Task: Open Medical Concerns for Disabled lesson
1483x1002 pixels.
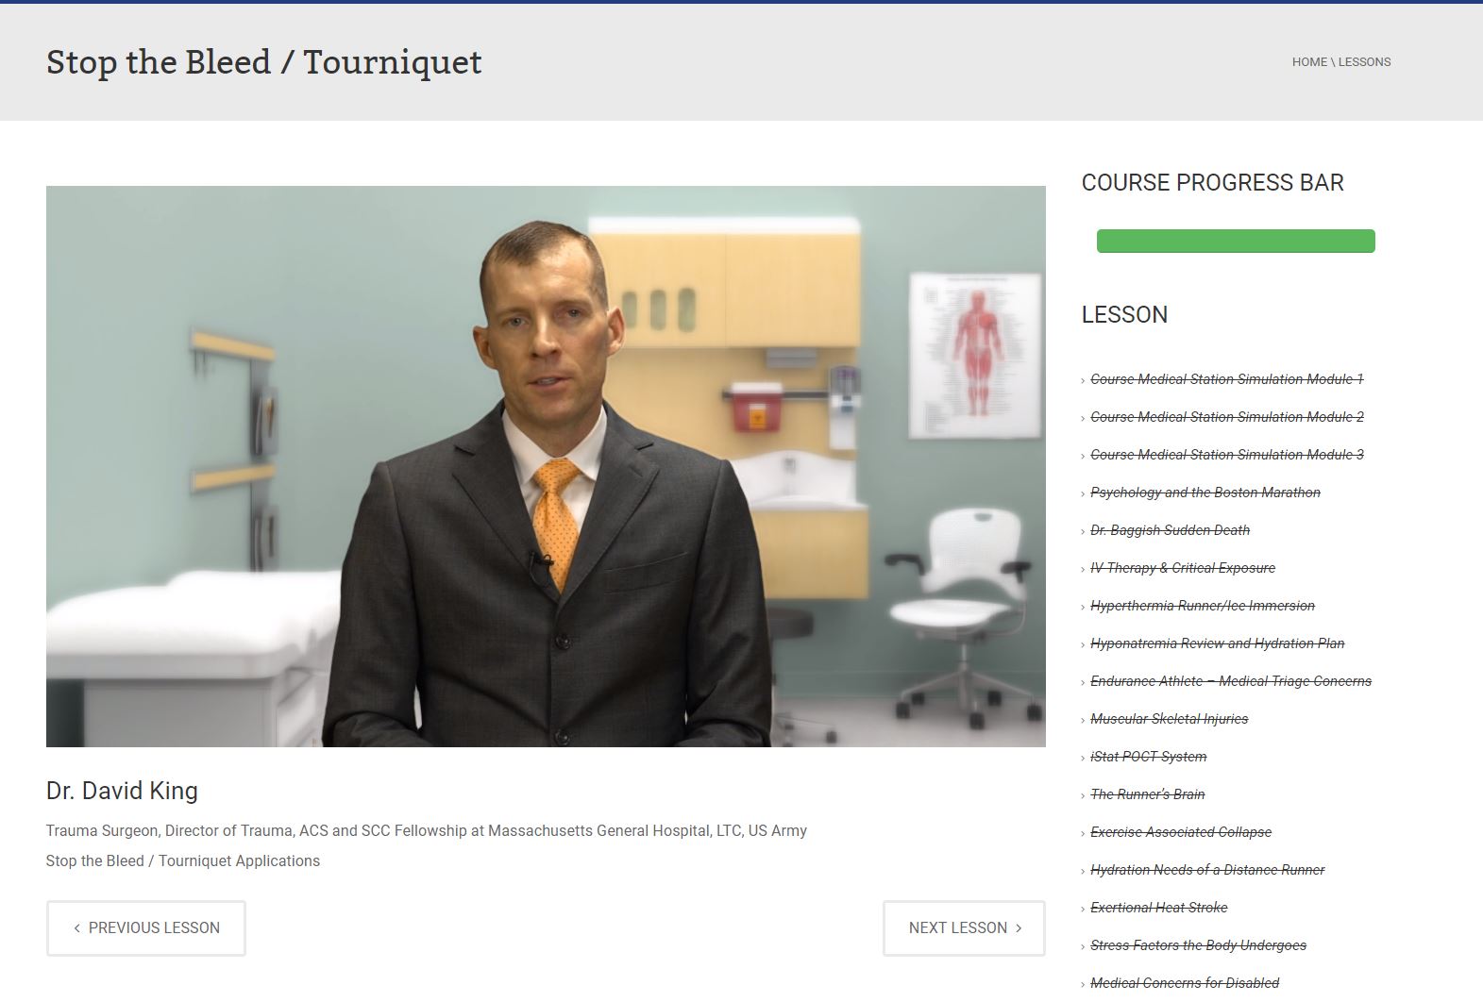Action: click(1185, 983)
